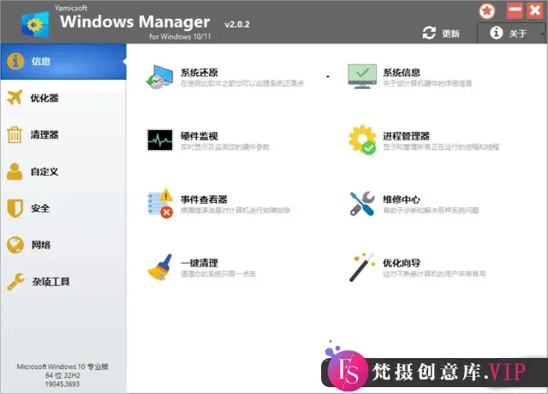
Task: Open 维修中心 tools icon
Action: 362,204
